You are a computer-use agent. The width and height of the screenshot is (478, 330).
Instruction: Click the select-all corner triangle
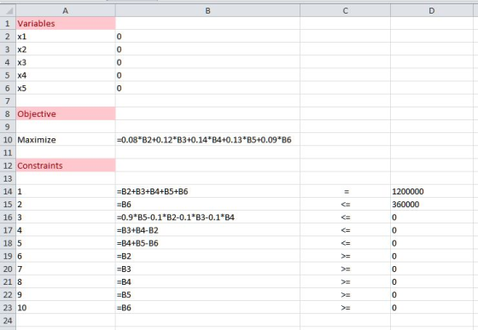click(x=8, y=10)
